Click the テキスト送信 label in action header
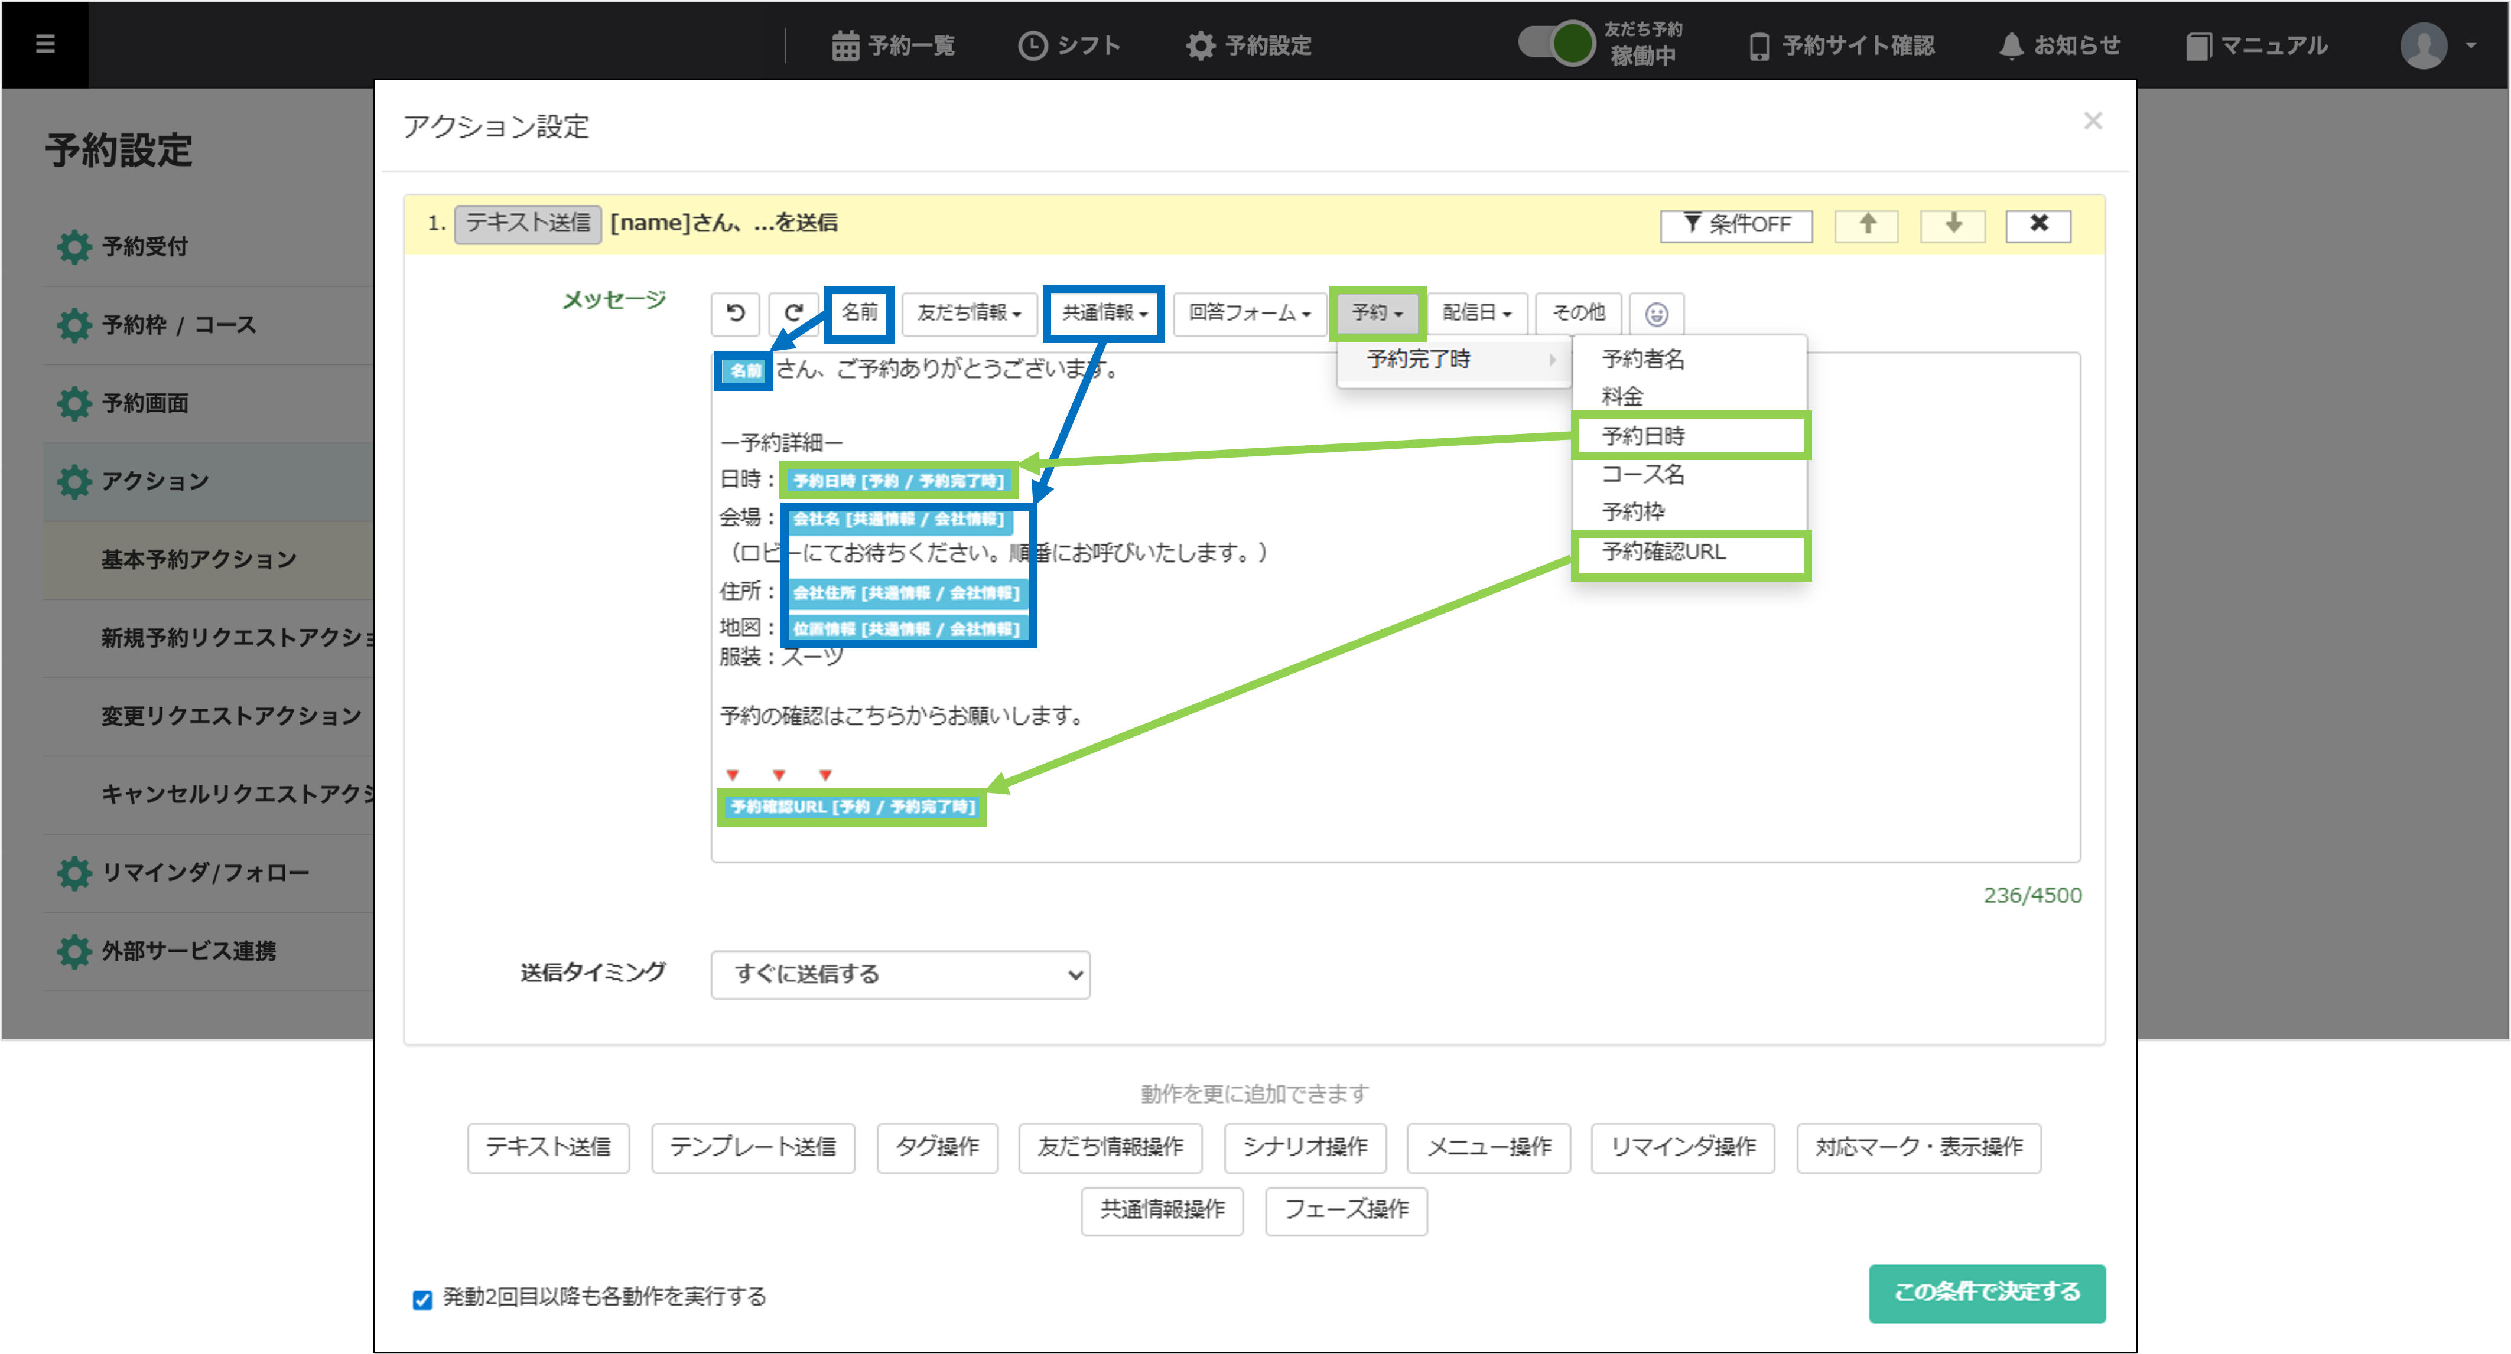 coord(528,224)
